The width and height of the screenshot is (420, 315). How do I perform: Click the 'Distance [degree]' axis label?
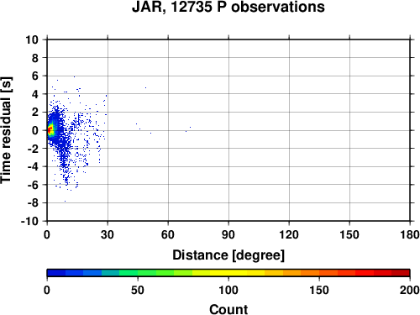coord(228,255)
